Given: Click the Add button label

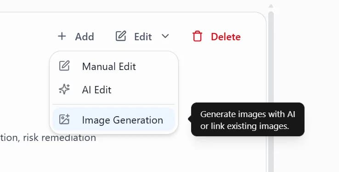Looking at the screenshot, I should tap(85, 37).
